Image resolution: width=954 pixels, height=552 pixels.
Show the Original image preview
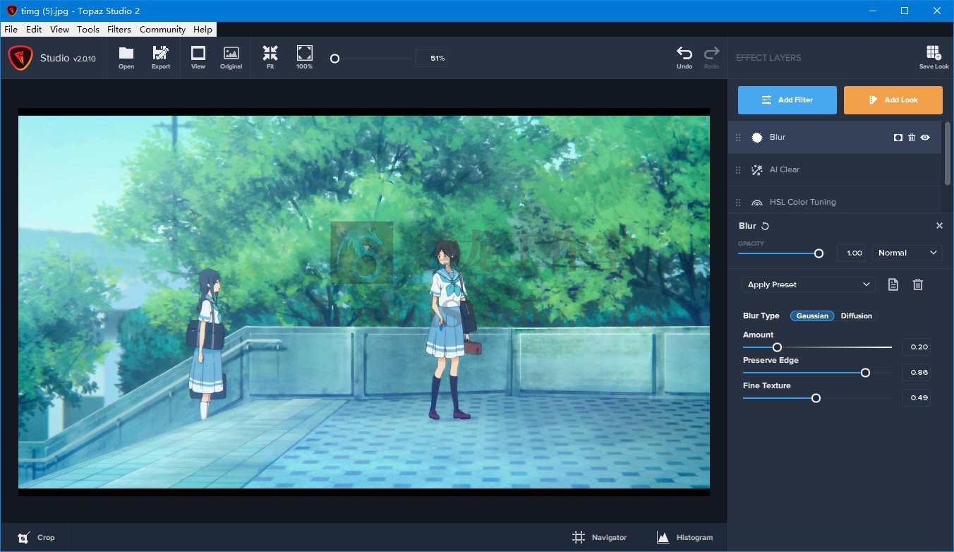tap(231, 57)
